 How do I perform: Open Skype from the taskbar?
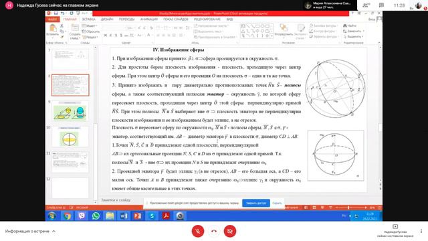click(x=152, y=216)
